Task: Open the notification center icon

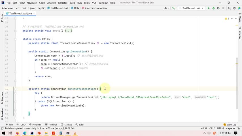Action: coord(236,133)
